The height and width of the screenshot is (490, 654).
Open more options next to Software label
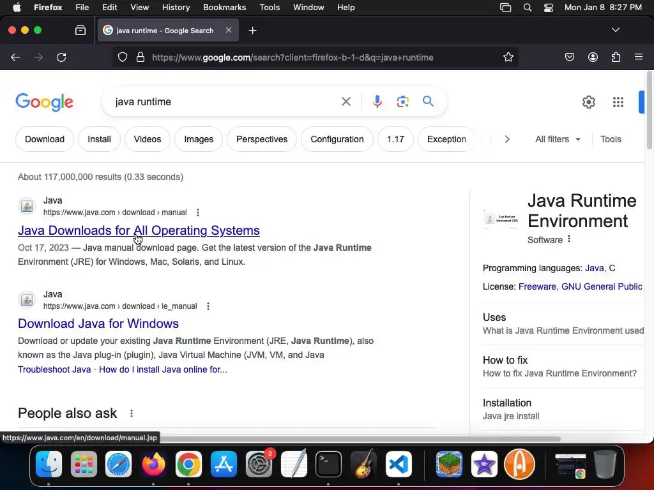pyautogui.click(x=569, y=239)
